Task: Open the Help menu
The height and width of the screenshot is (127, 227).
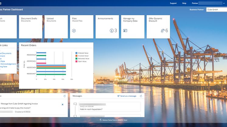Action: click(x=184, y=3)
